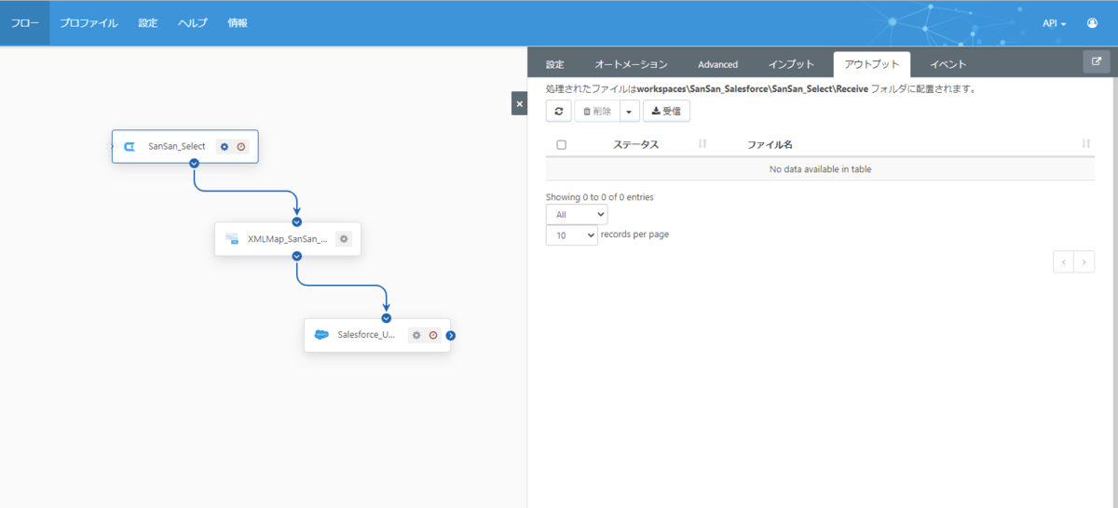
Task: Open SanSan_Select connector settings gear
Action: 224,146
